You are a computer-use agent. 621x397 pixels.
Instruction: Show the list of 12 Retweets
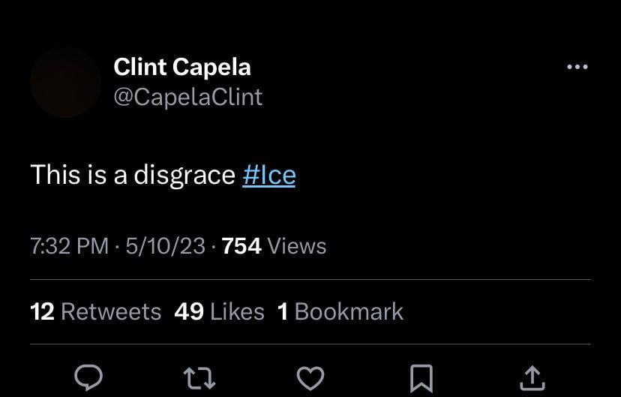[x=96, y=311]
